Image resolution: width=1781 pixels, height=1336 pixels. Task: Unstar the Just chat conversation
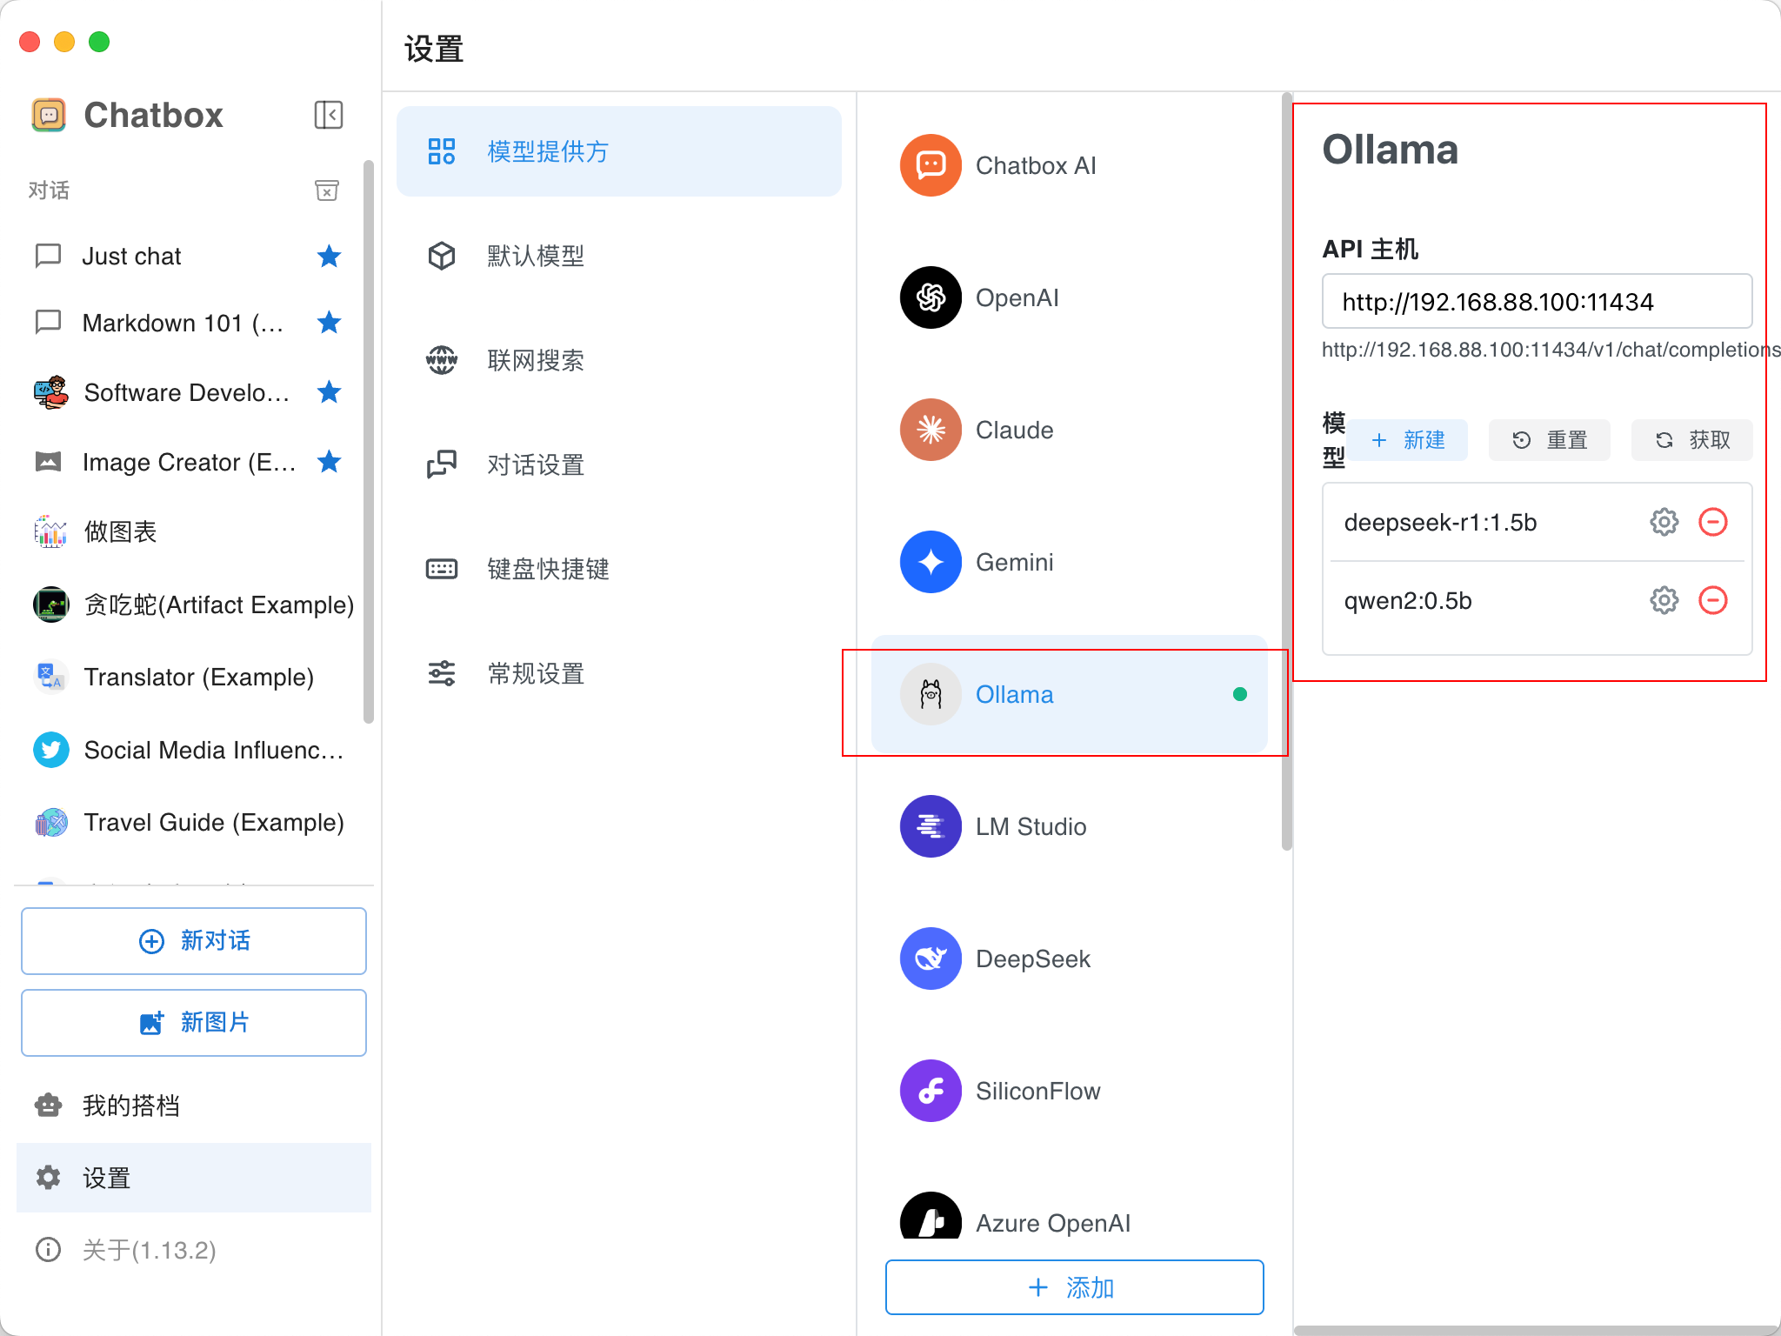[329, 256]
